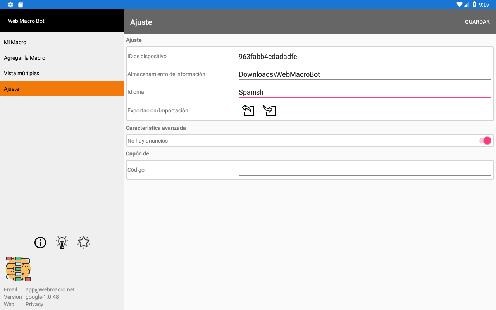Open the info circle icon
Image resolution: width=496 pixels, height=310 pixels.
point(40,243)
